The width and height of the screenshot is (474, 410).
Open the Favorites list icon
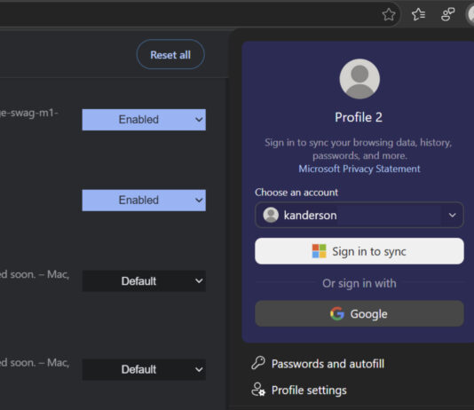coord(418,14)
